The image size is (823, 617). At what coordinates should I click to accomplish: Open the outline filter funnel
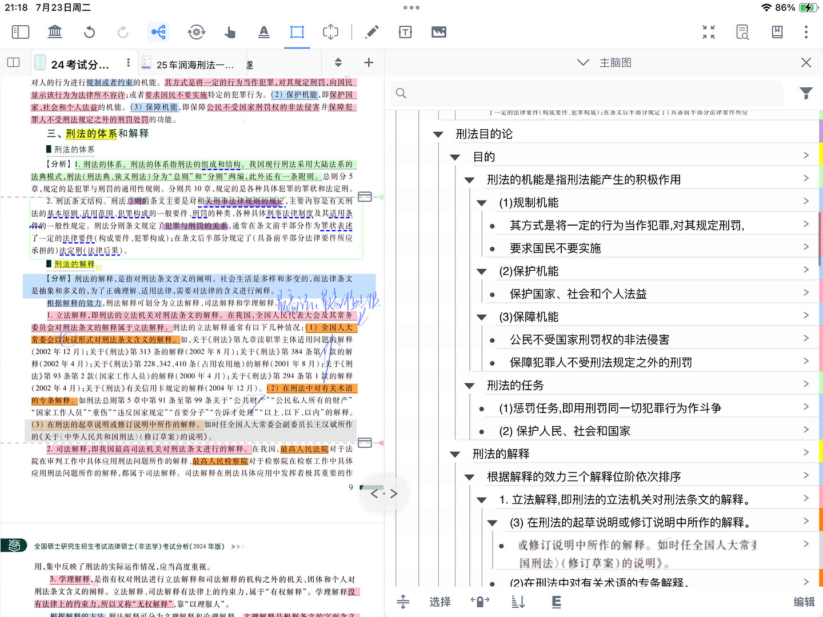coord(806,93)
